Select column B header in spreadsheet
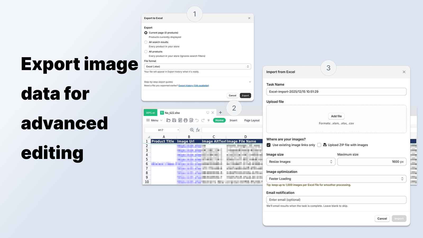 point(189,137)
